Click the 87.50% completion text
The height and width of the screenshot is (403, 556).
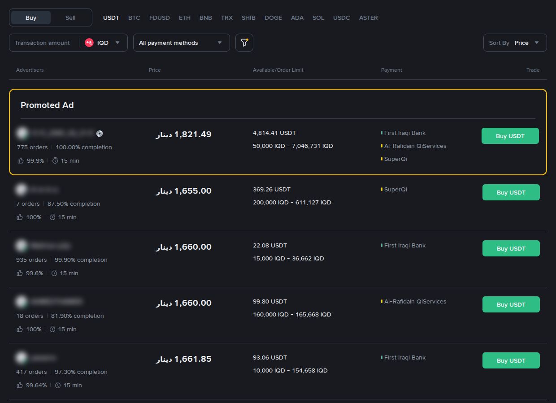pos(74,204)
